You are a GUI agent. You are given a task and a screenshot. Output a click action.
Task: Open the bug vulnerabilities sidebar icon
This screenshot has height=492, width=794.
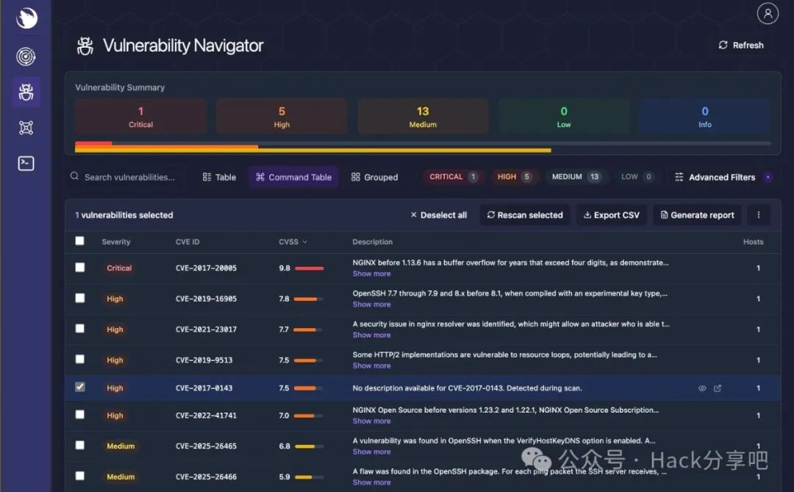click(x=26, y=92)
